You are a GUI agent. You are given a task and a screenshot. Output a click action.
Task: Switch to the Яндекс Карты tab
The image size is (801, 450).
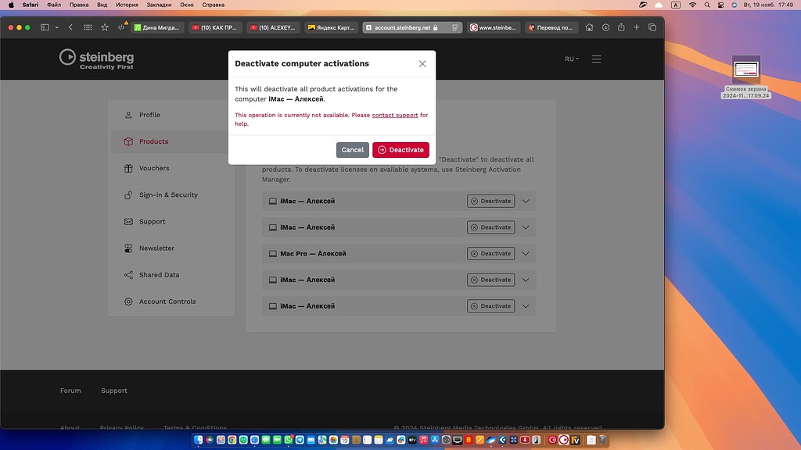[x=332, y=27]
